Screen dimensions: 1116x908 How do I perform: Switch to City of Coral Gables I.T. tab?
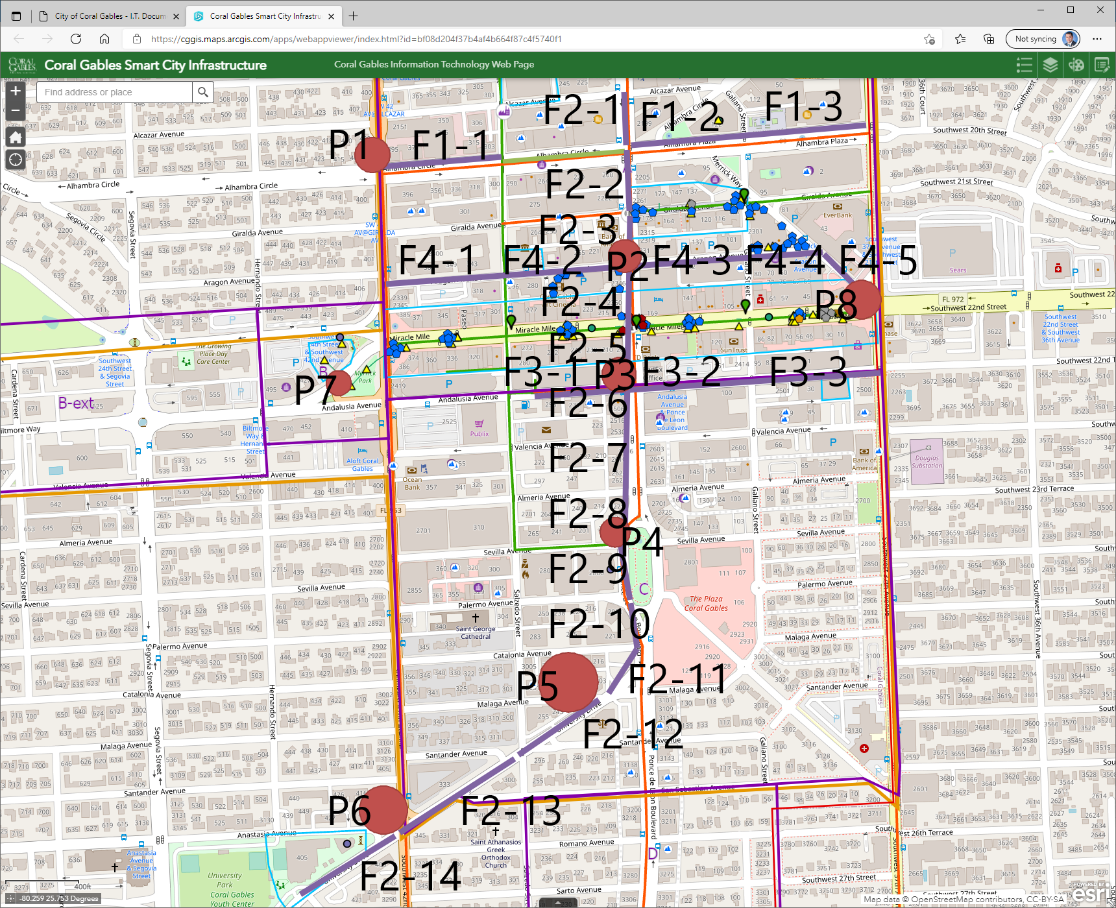103,16
